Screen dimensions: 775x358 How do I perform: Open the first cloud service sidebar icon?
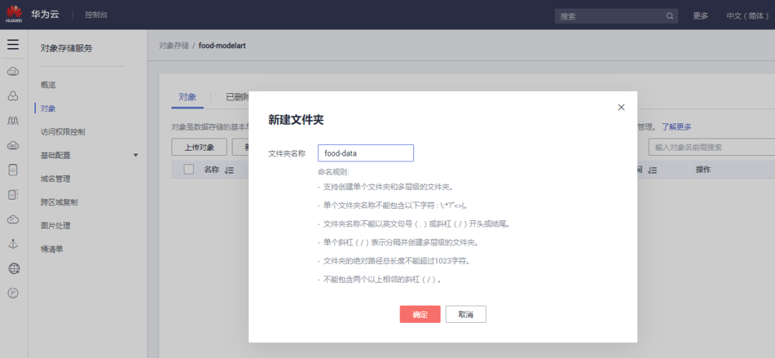tap(14, 72)
